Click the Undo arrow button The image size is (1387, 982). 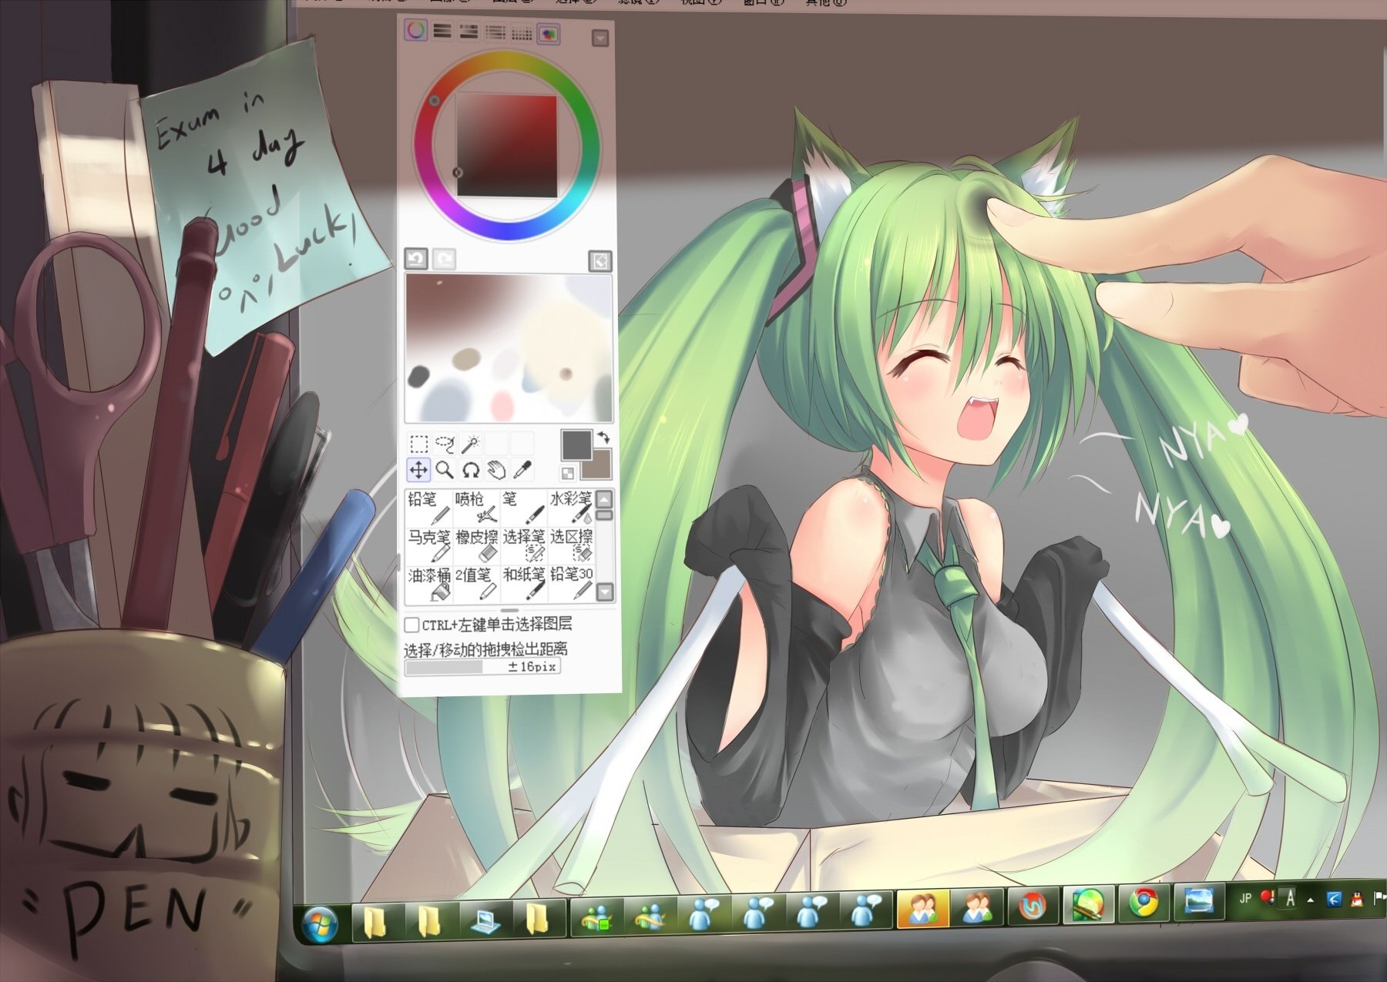click(416, 260)
